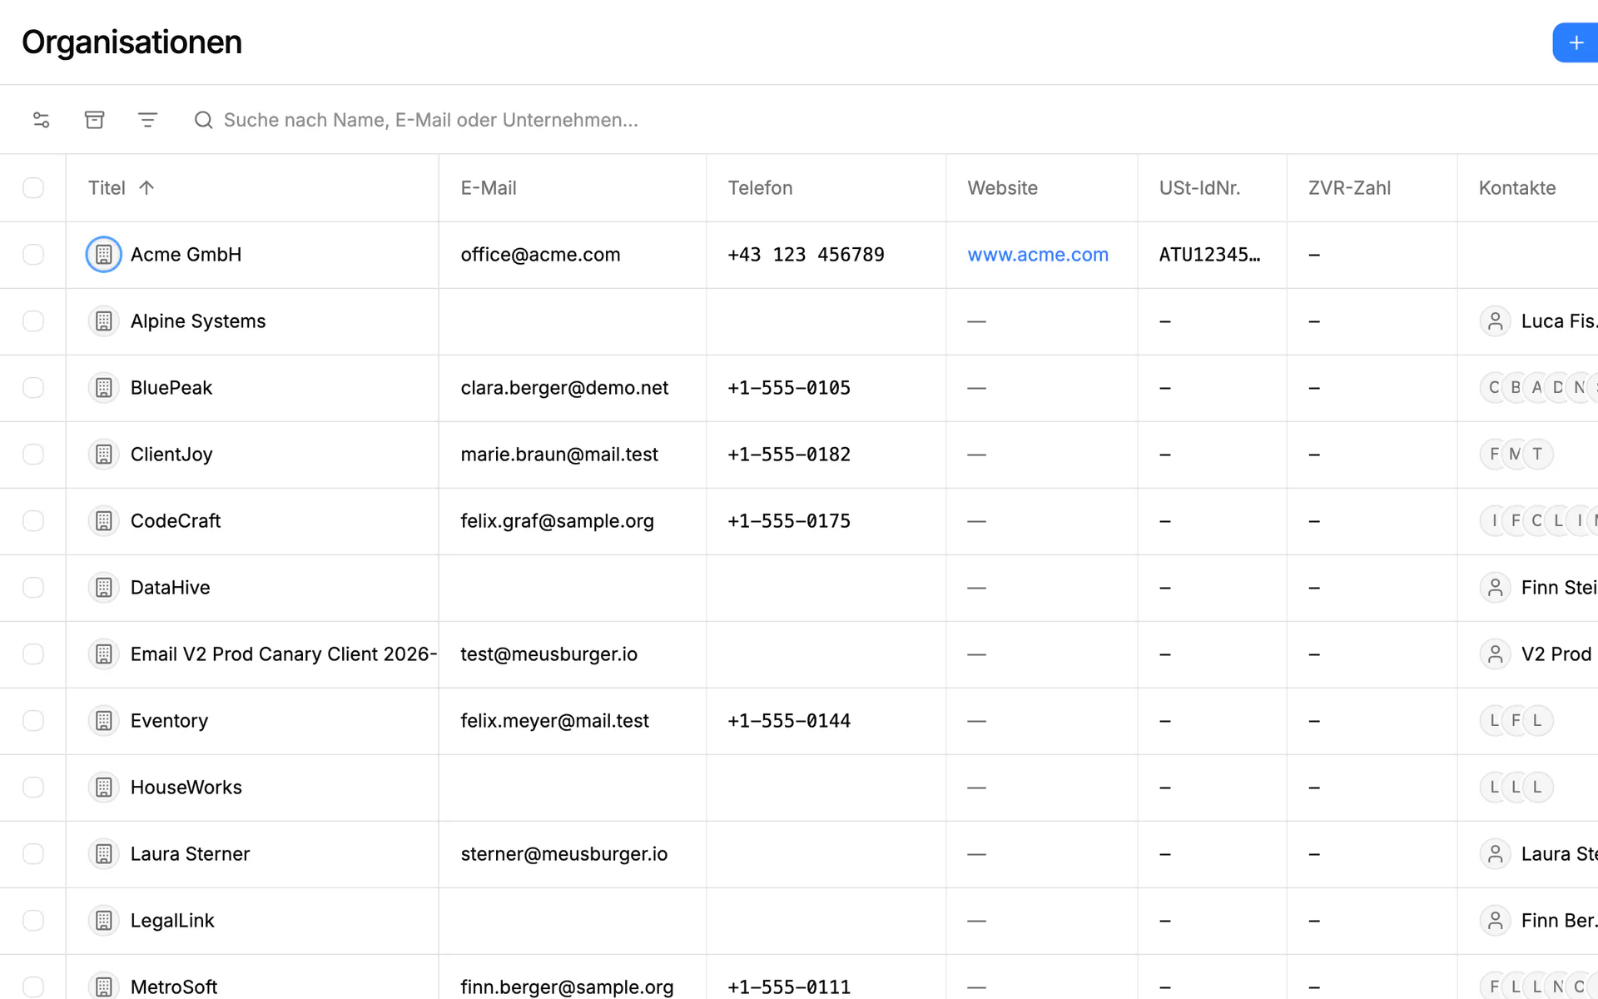Toggle the select-all checkbox in the header
Image resolution: width=1598 pixels, height=999 pixels.
tap(33, 188)
